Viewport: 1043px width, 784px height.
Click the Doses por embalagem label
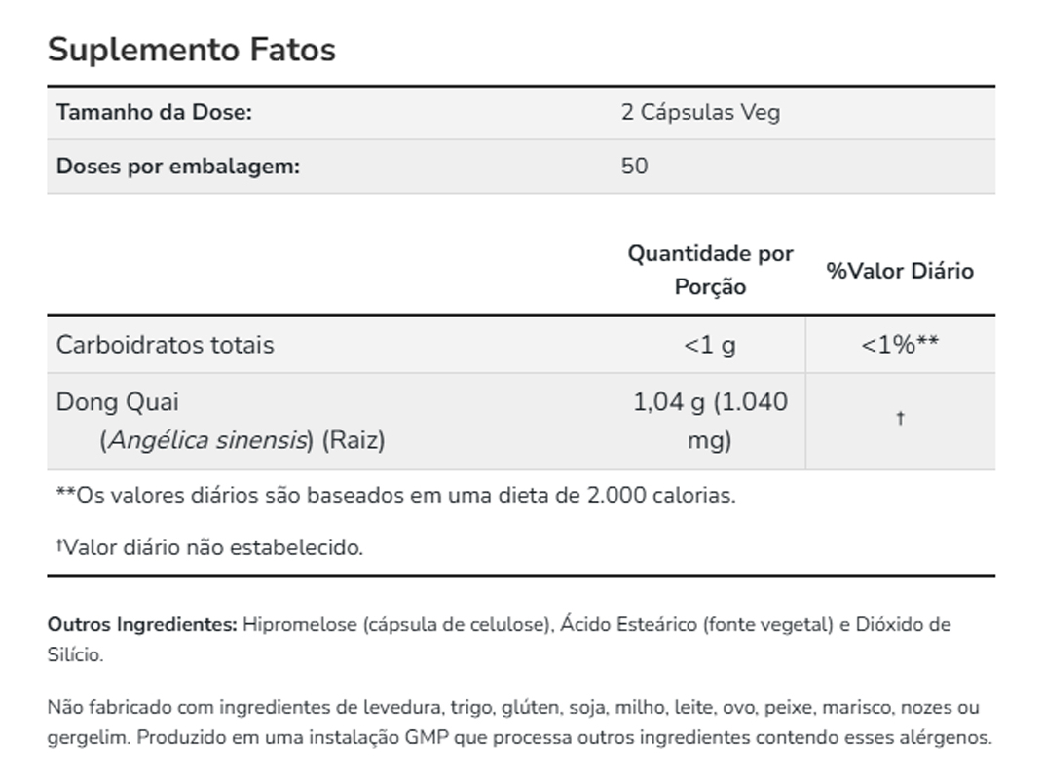[x=178, y=166]
